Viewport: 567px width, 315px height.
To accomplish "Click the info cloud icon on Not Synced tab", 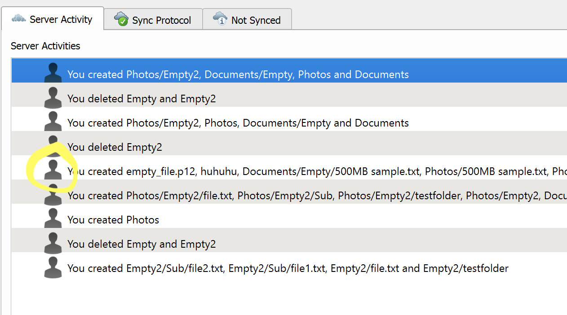I will point(220,19).
